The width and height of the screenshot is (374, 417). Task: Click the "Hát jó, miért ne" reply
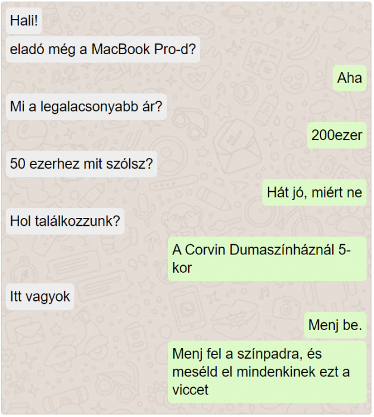(314, 192)
